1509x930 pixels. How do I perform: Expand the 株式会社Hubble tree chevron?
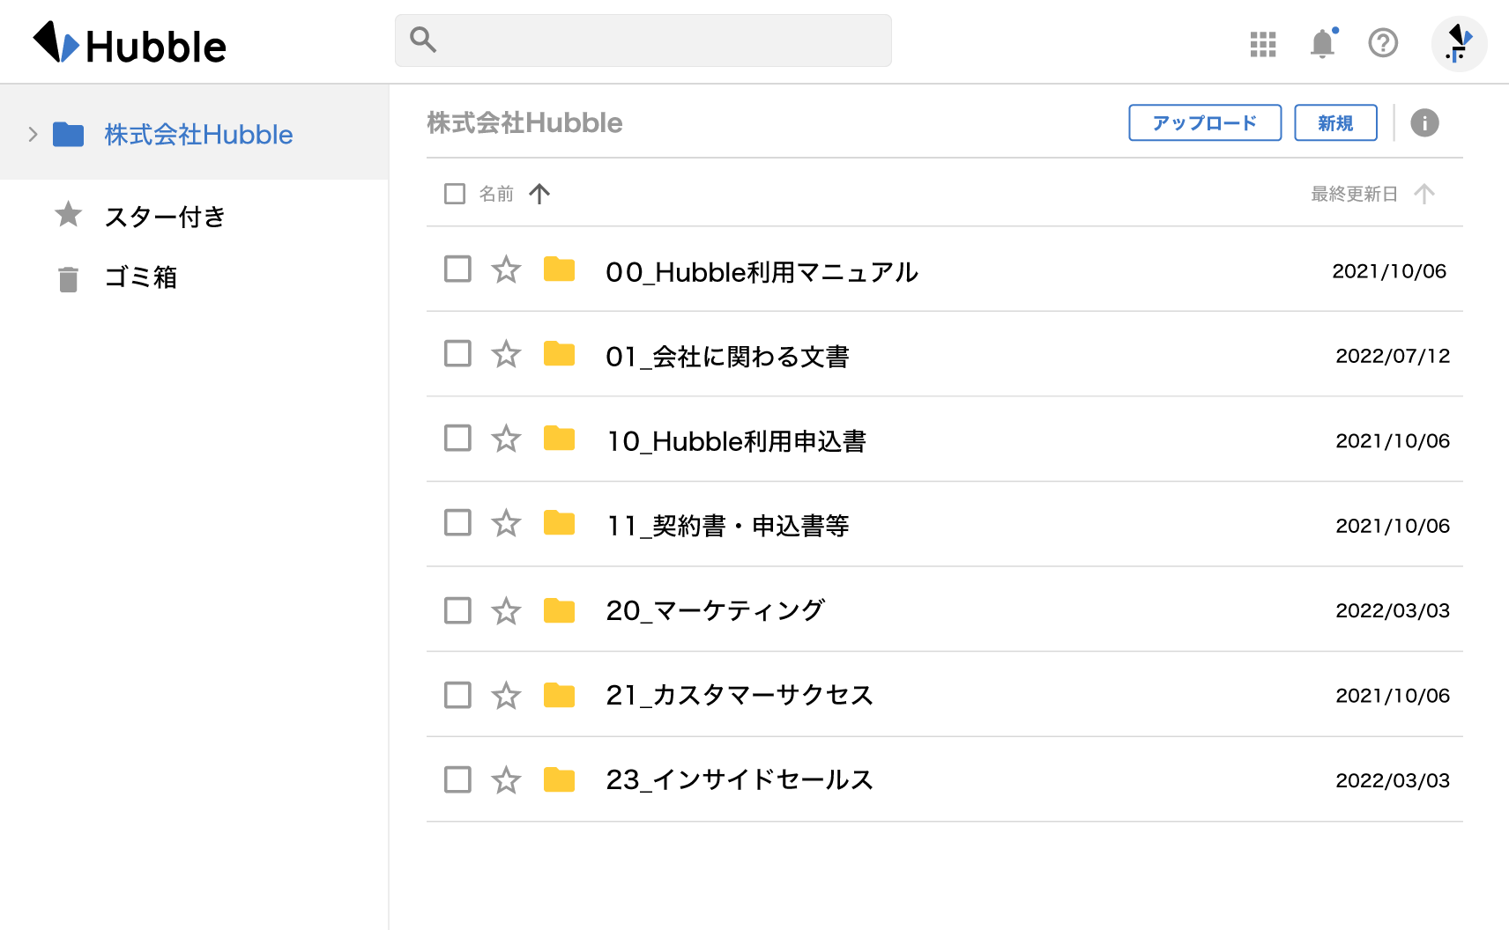pyautogui.click(x=33, y=135)
